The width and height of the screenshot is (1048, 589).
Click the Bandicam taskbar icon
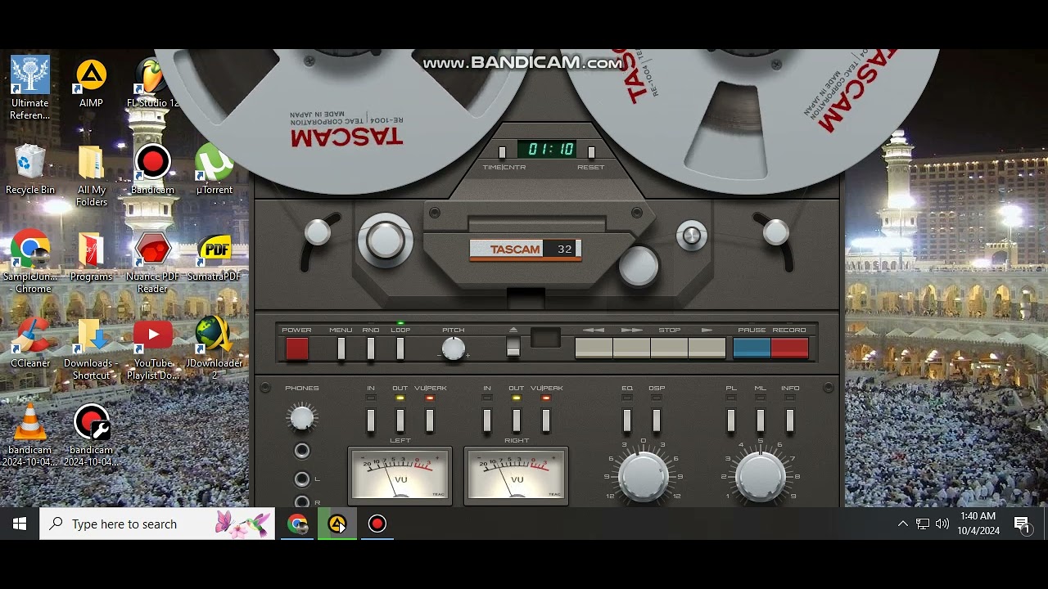377,524
